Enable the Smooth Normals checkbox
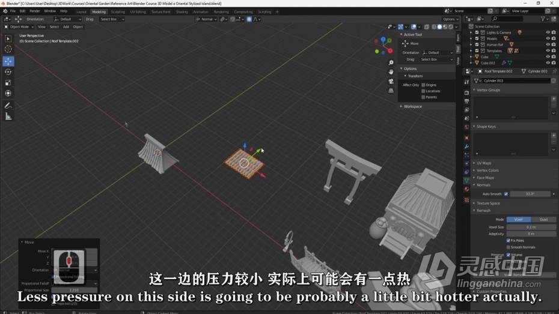Screen dimensions: 559x314 point(509,247)
